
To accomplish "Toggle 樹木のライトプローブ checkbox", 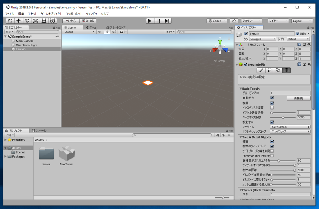I will pyautogui.click(x=272, y=146).
